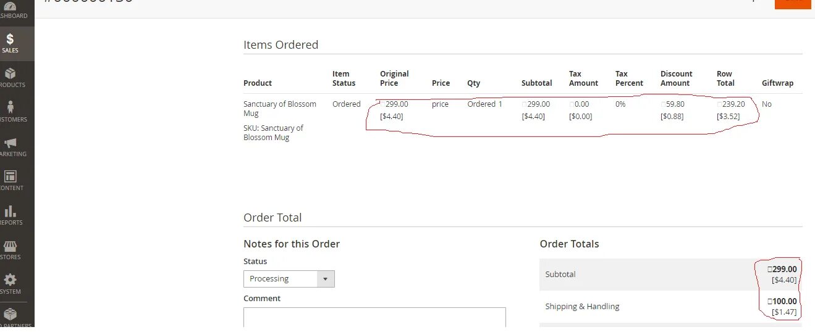
Task: Click the Items Ordered section heading
Action: tap(281, 44)
